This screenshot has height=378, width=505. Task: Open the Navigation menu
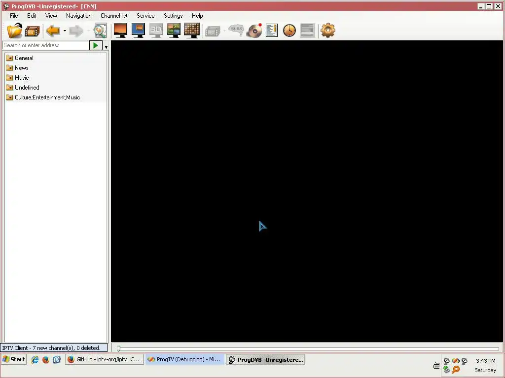pos(78,15)
